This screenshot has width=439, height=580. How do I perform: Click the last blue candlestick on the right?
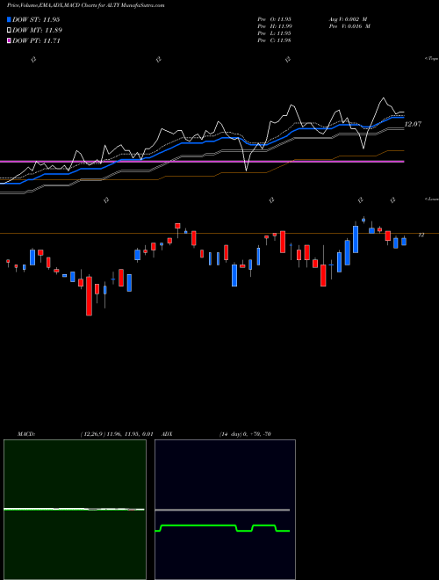click(404, 242)
